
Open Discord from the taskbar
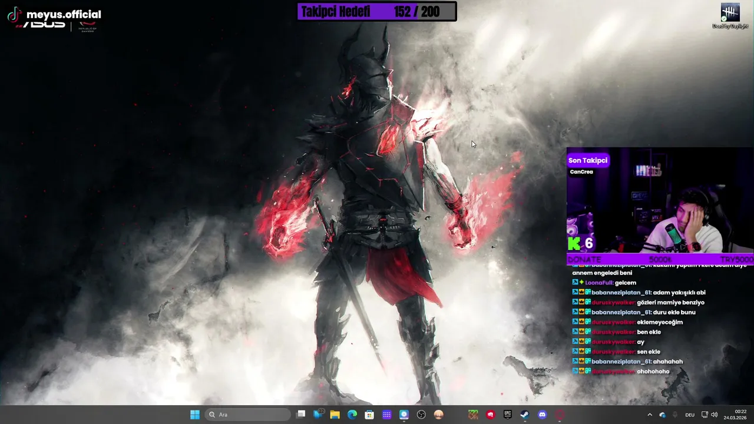[x=543, y=415]
